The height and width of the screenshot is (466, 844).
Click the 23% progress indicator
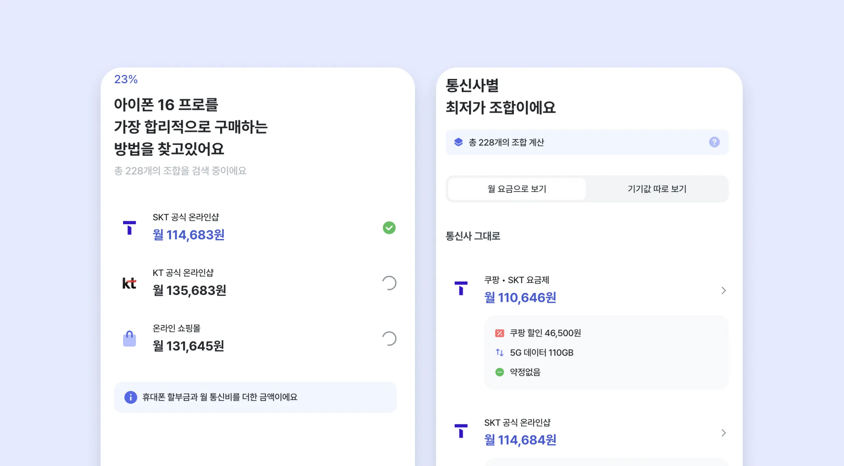point(126,79)
